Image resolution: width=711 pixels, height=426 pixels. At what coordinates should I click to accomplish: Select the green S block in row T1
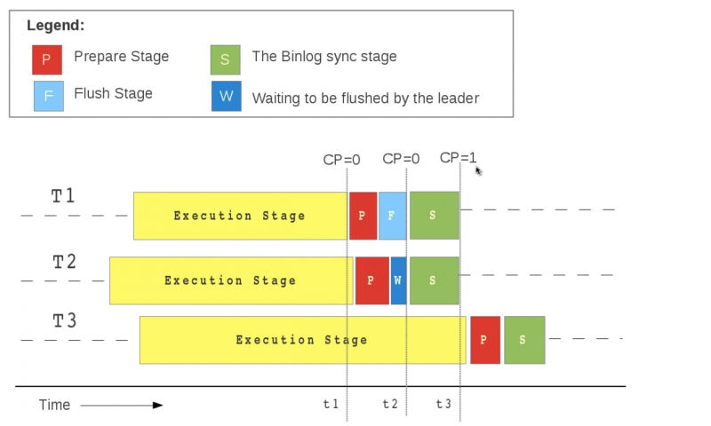tap(434, 216)
